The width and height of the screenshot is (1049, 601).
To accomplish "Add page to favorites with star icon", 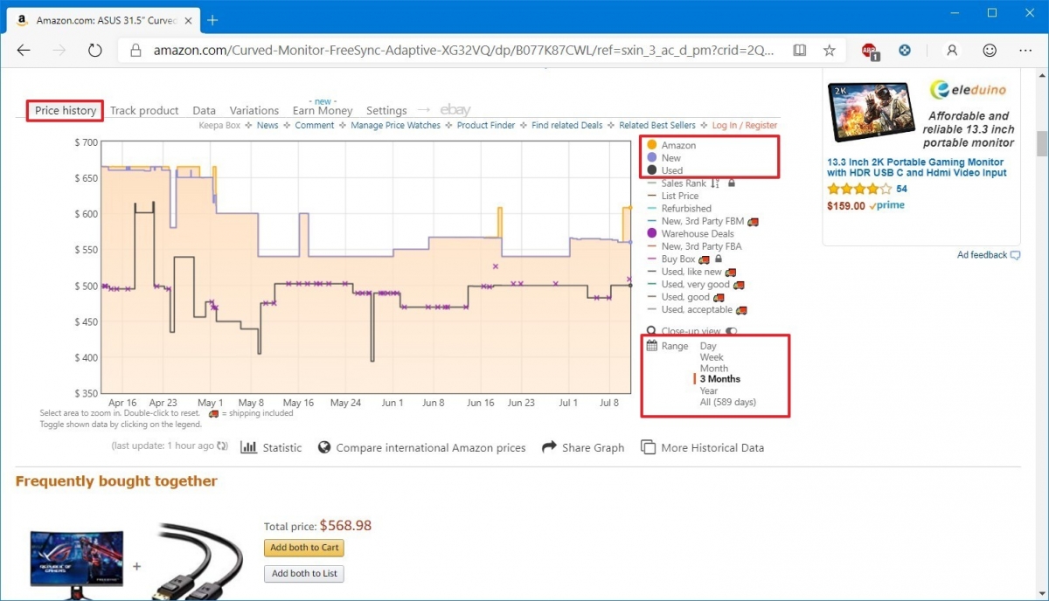I will (x=829, y=51).
